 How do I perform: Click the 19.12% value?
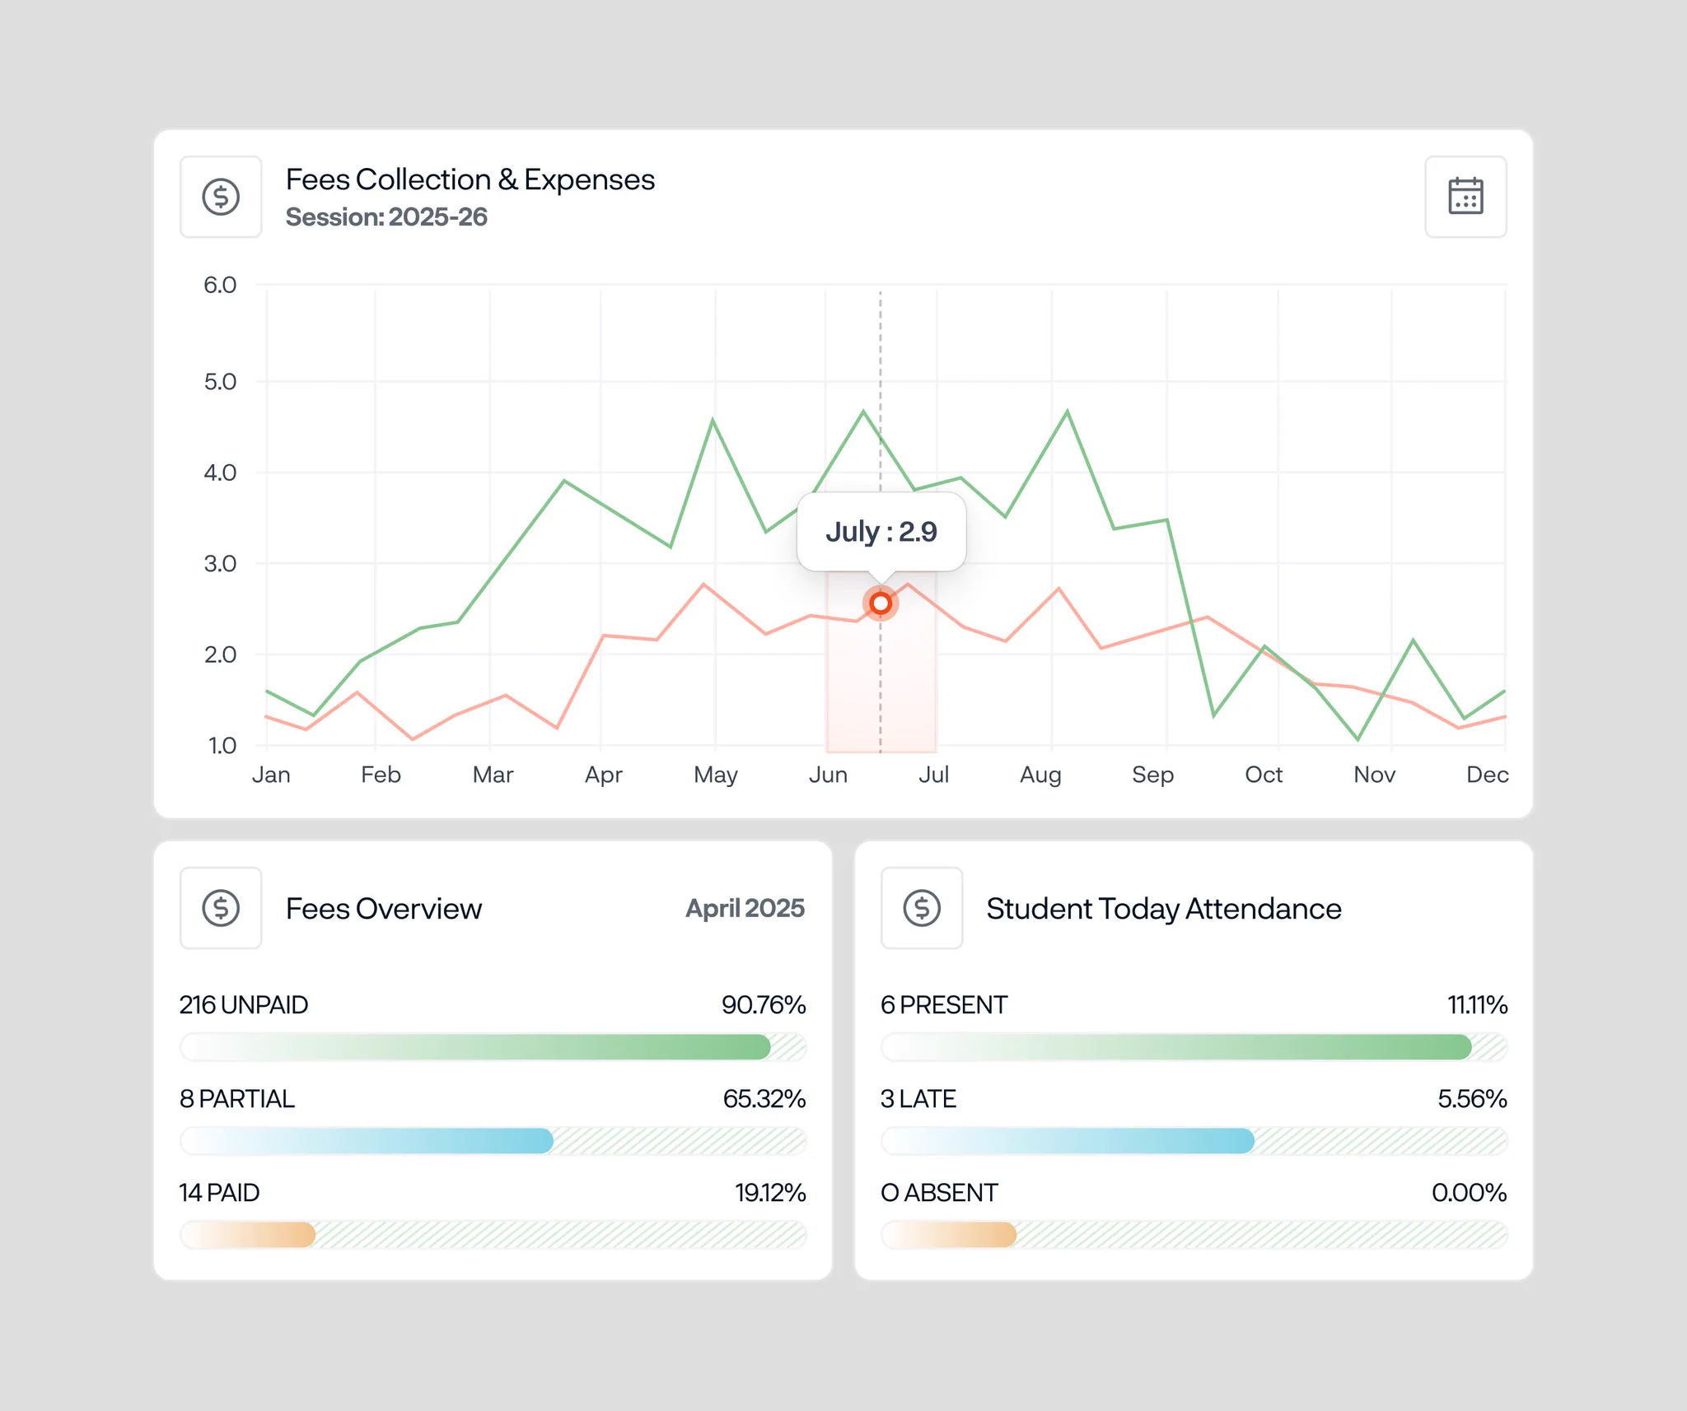click(770, 1193)
